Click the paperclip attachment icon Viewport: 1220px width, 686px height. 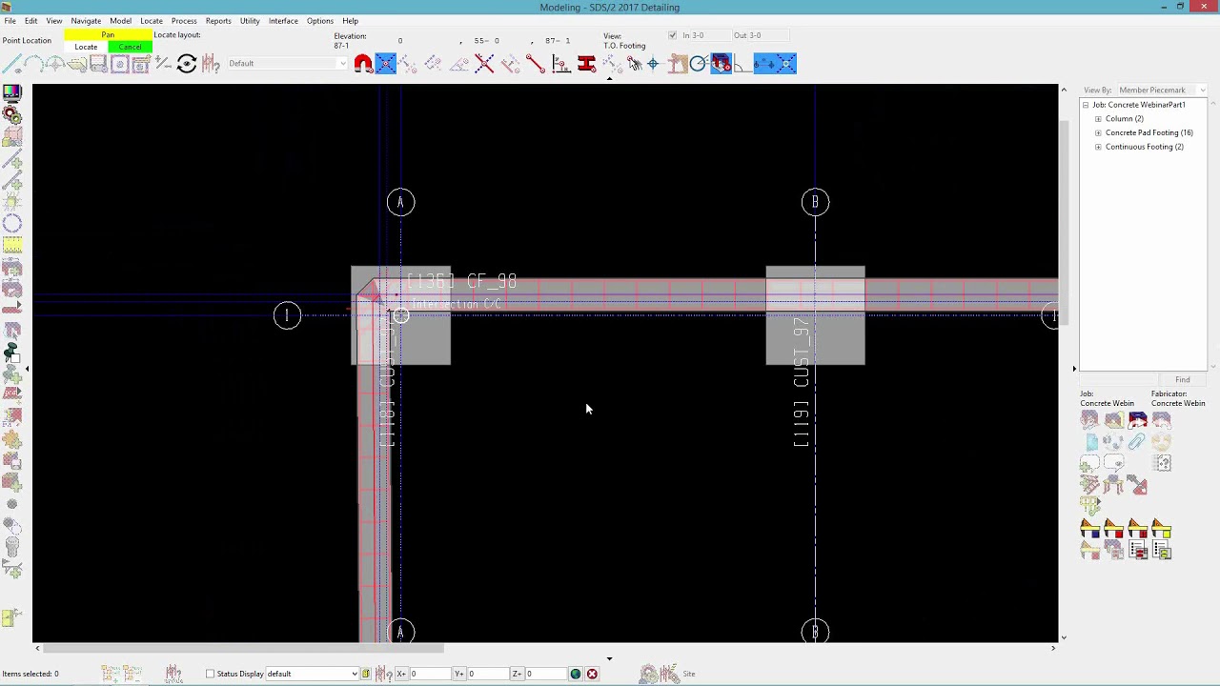click(x=1136, y=441)
